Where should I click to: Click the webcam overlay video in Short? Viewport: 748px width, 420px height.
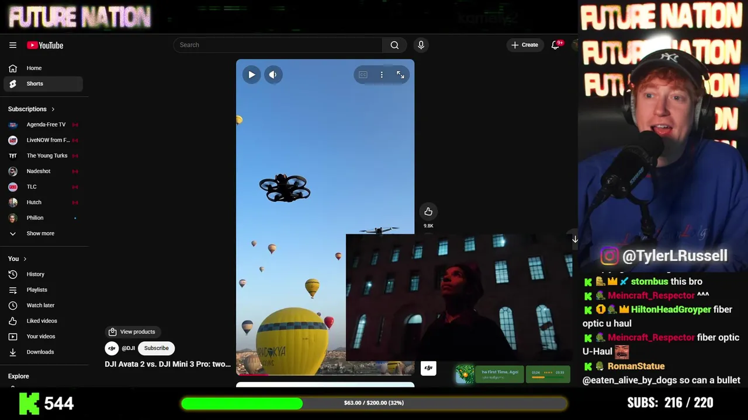[459, 297]
